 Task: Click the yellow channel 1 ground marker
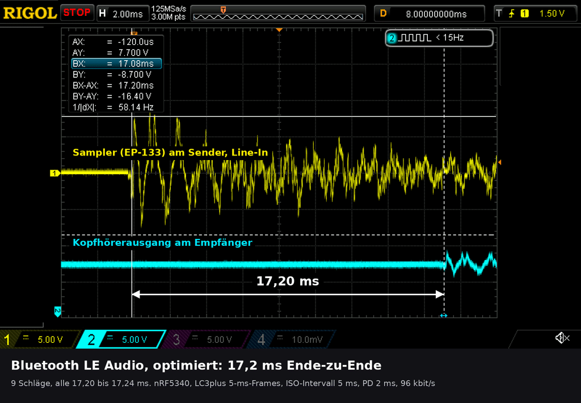coord(55,173)
